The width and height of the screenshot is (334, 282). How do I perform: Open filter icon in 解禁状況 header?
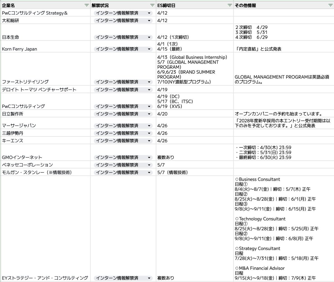tap(152, 5)
